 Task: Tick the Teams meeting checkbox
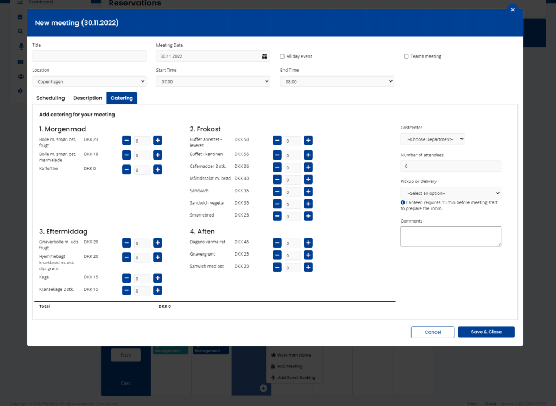click(x=406, y=56)
